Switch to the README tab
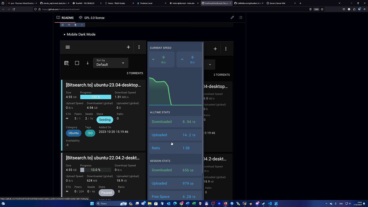 coord(65,18)
